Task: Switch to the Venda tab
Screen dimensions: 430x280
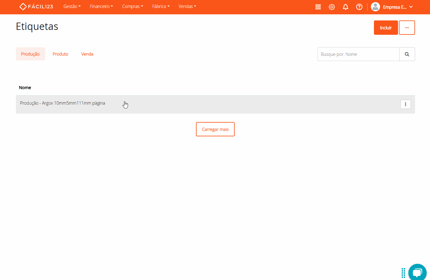Action: [87, 54]
